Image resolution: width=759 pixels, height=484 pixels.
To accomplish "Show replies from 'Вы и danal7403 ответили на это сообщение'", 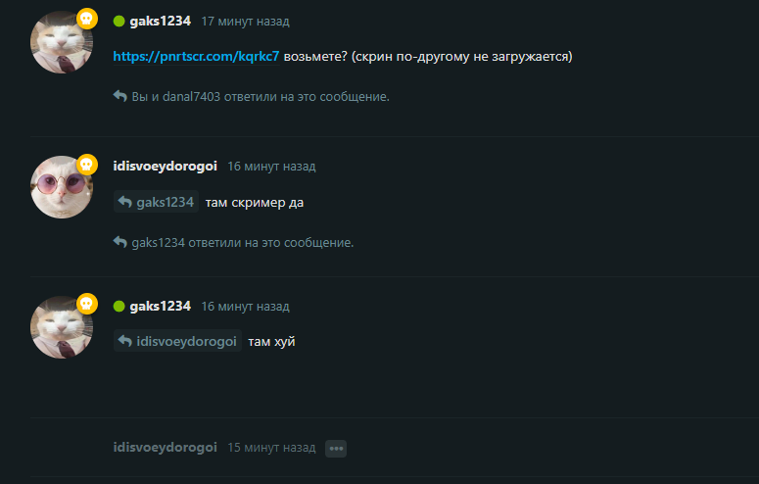I will (x=261, y=96).
